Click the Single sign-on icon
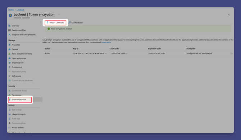This screenshot has width=241, height=140. coord(9,63)
